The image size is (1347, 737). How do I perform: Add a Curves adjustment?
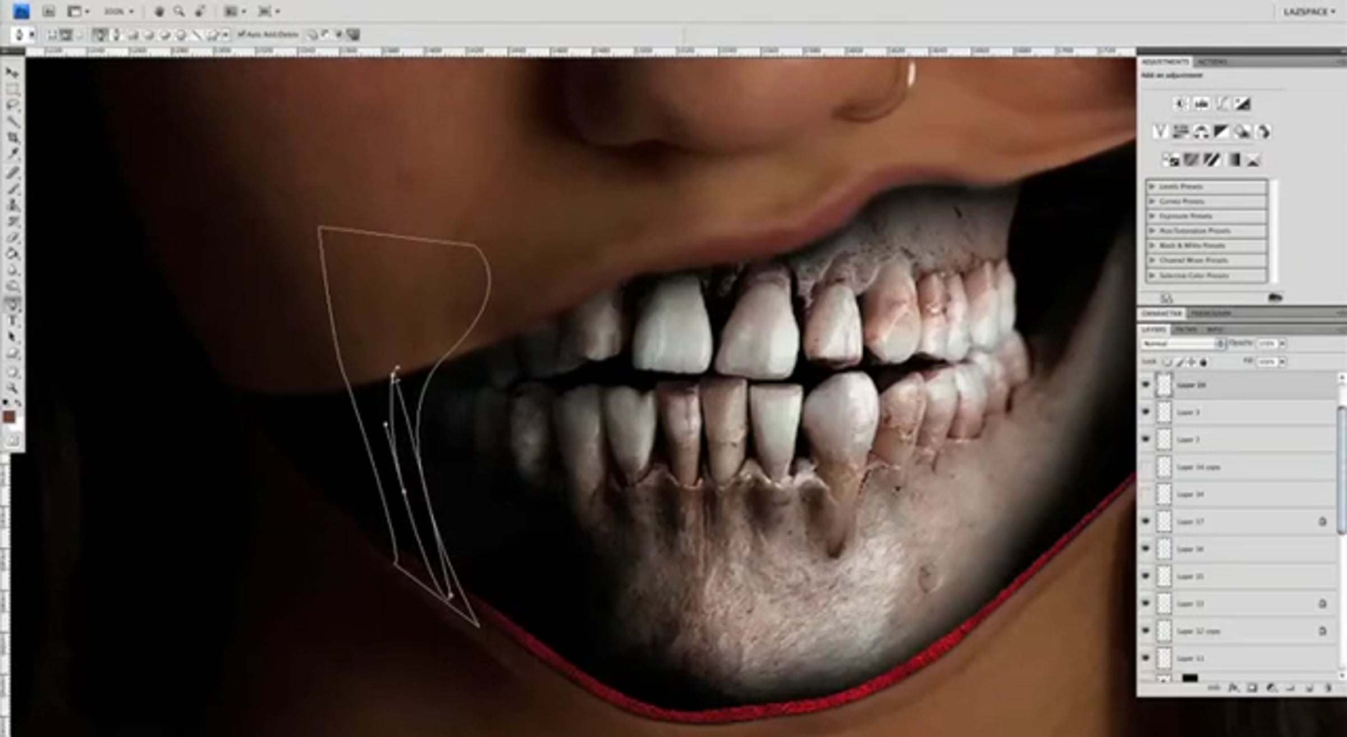(x=1222, y=104)
